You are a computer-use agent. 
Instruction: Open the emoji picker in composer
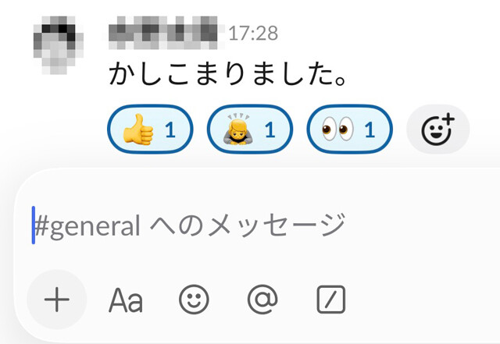coord(193,299)
